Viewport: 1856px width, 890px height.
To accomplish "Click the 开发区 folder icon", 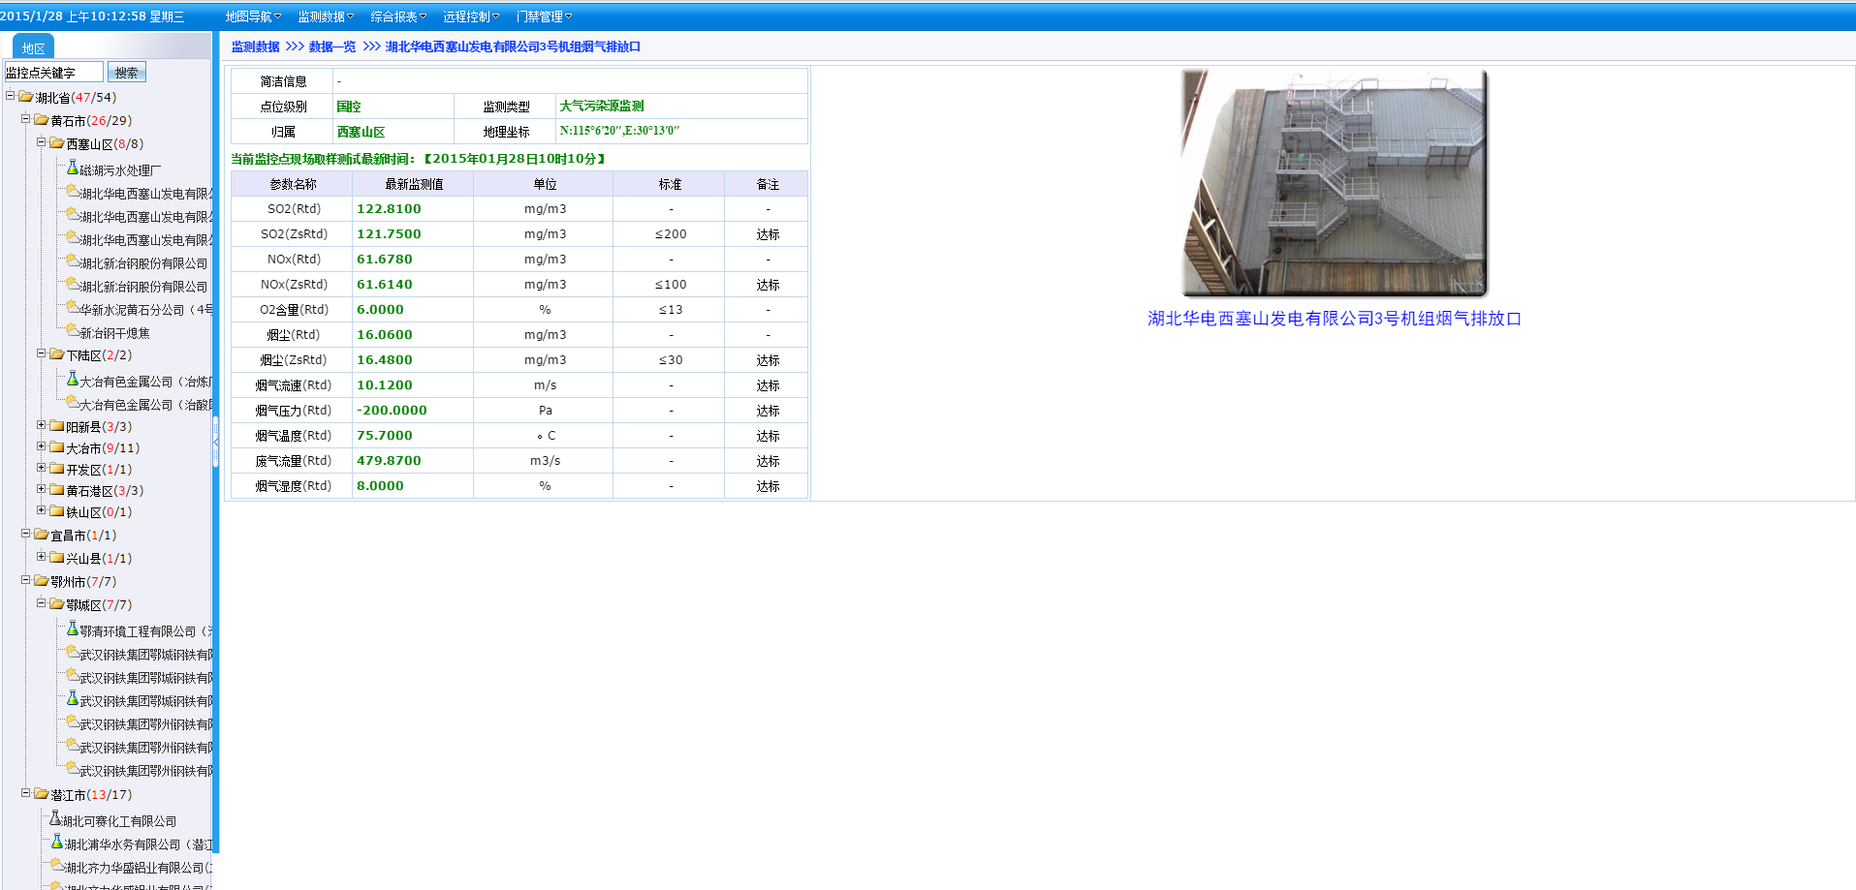I will click(57, 469).
